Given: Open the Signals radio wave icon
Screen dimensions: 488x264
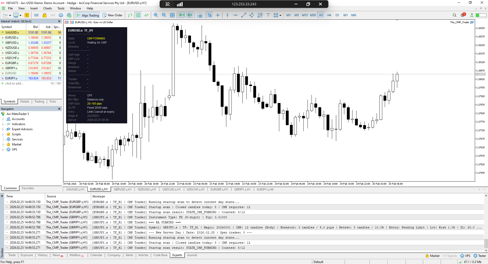Looking at the screenshot, I should coord(53,15).
